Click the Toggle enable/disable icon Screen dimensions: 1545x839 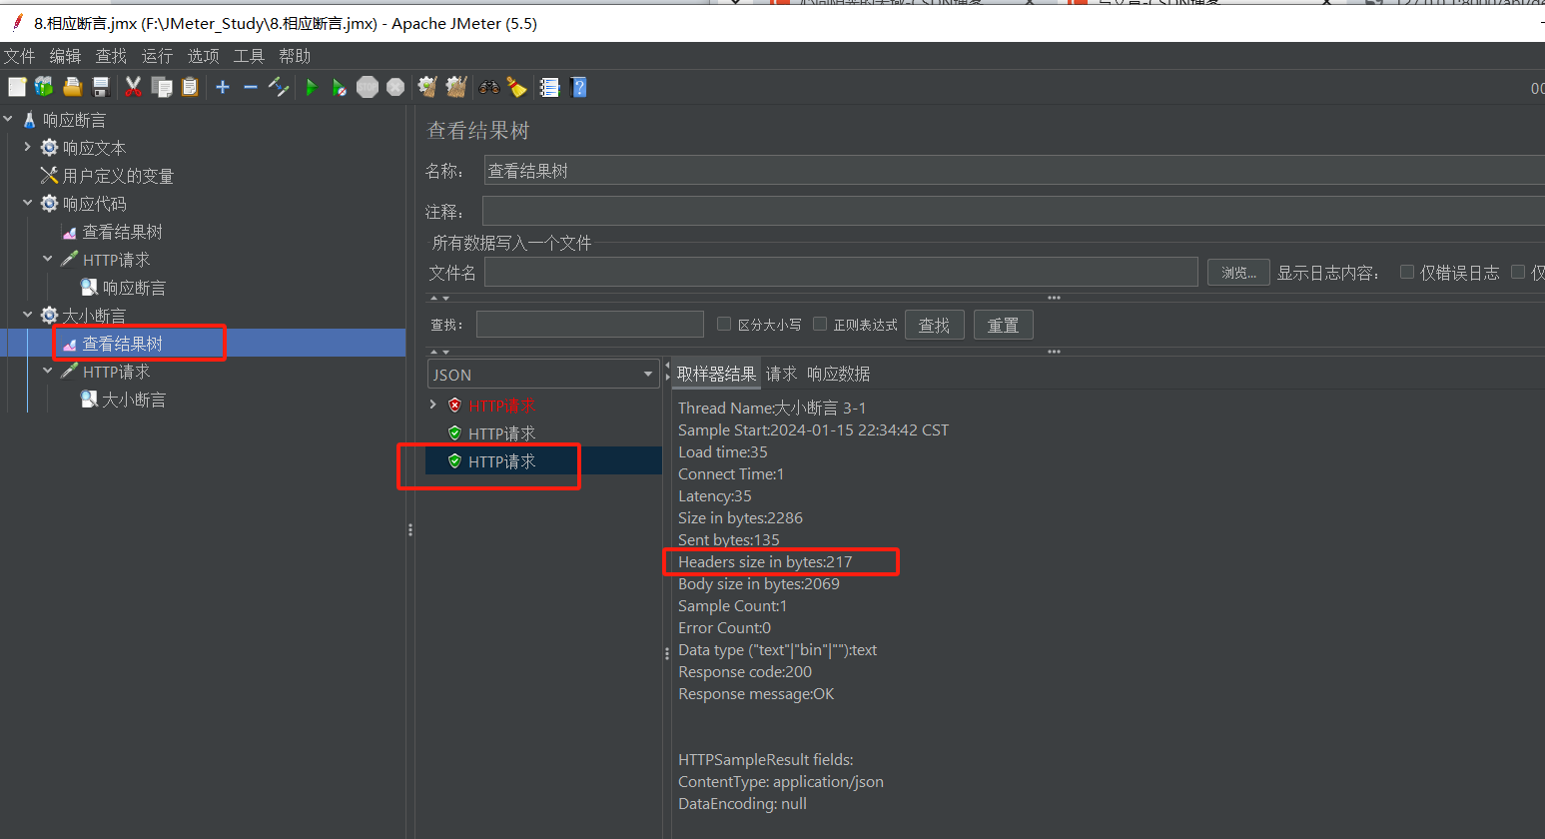pyautogui.click(x=279, y=88)
